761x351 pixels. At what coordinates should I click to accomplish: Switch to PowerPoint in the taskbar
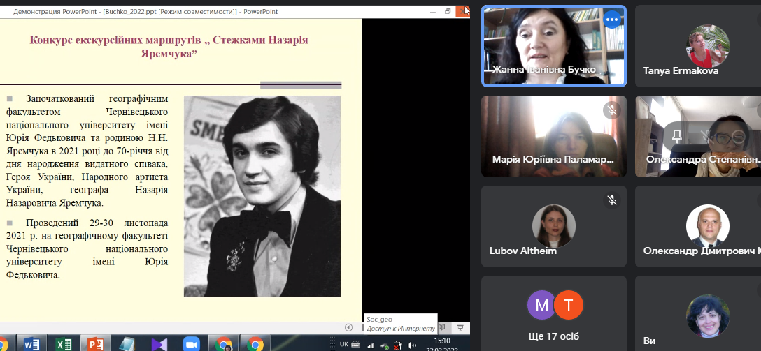[95, 343]
